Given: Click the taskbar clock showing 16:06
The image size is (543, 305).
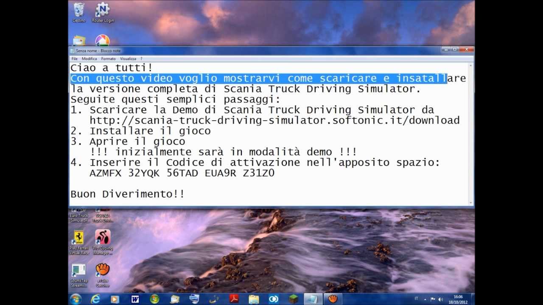Looking at the screenshot, I should 458,299.
